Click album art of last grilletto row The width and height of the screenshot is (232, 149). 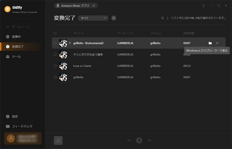point(63,77)
